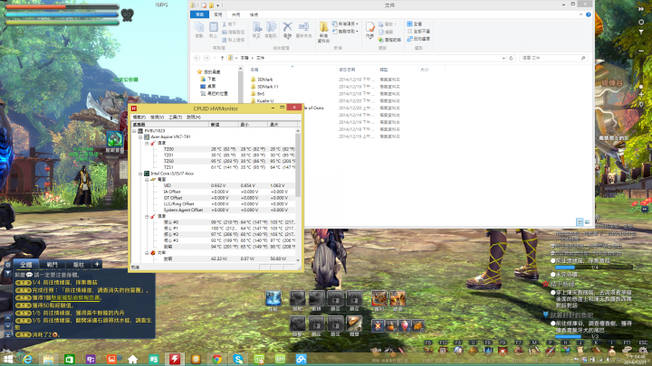
Task: Click the HWMonitor scroll-down arrow
Action: pyautogui.click(x=298, y=260)
